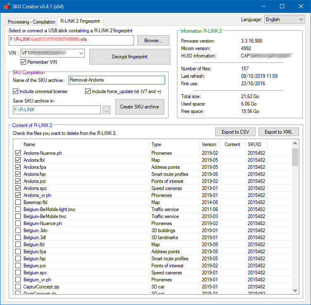Screen dimensions: 311x305
Task: Toggle Include force_update.txt checkbox
Action: tap(88, 91)
